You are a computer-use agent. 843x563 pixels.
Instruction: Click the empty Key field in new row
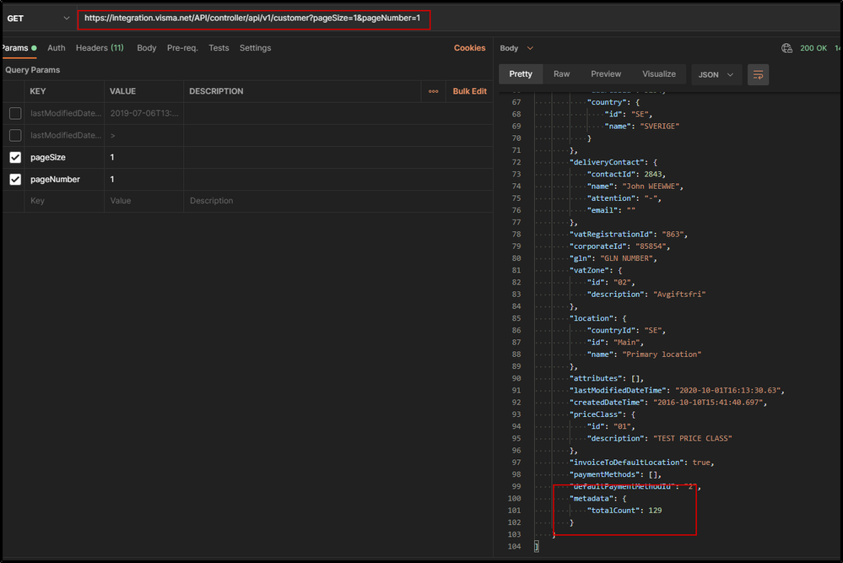pos(63,201)
